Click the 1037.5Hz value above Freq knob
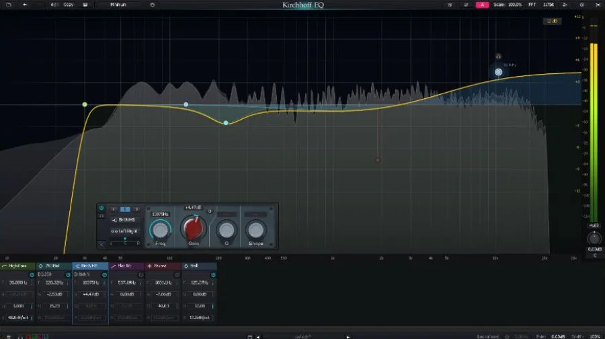Viewport: 605px width, 339px height. point(160,215)
